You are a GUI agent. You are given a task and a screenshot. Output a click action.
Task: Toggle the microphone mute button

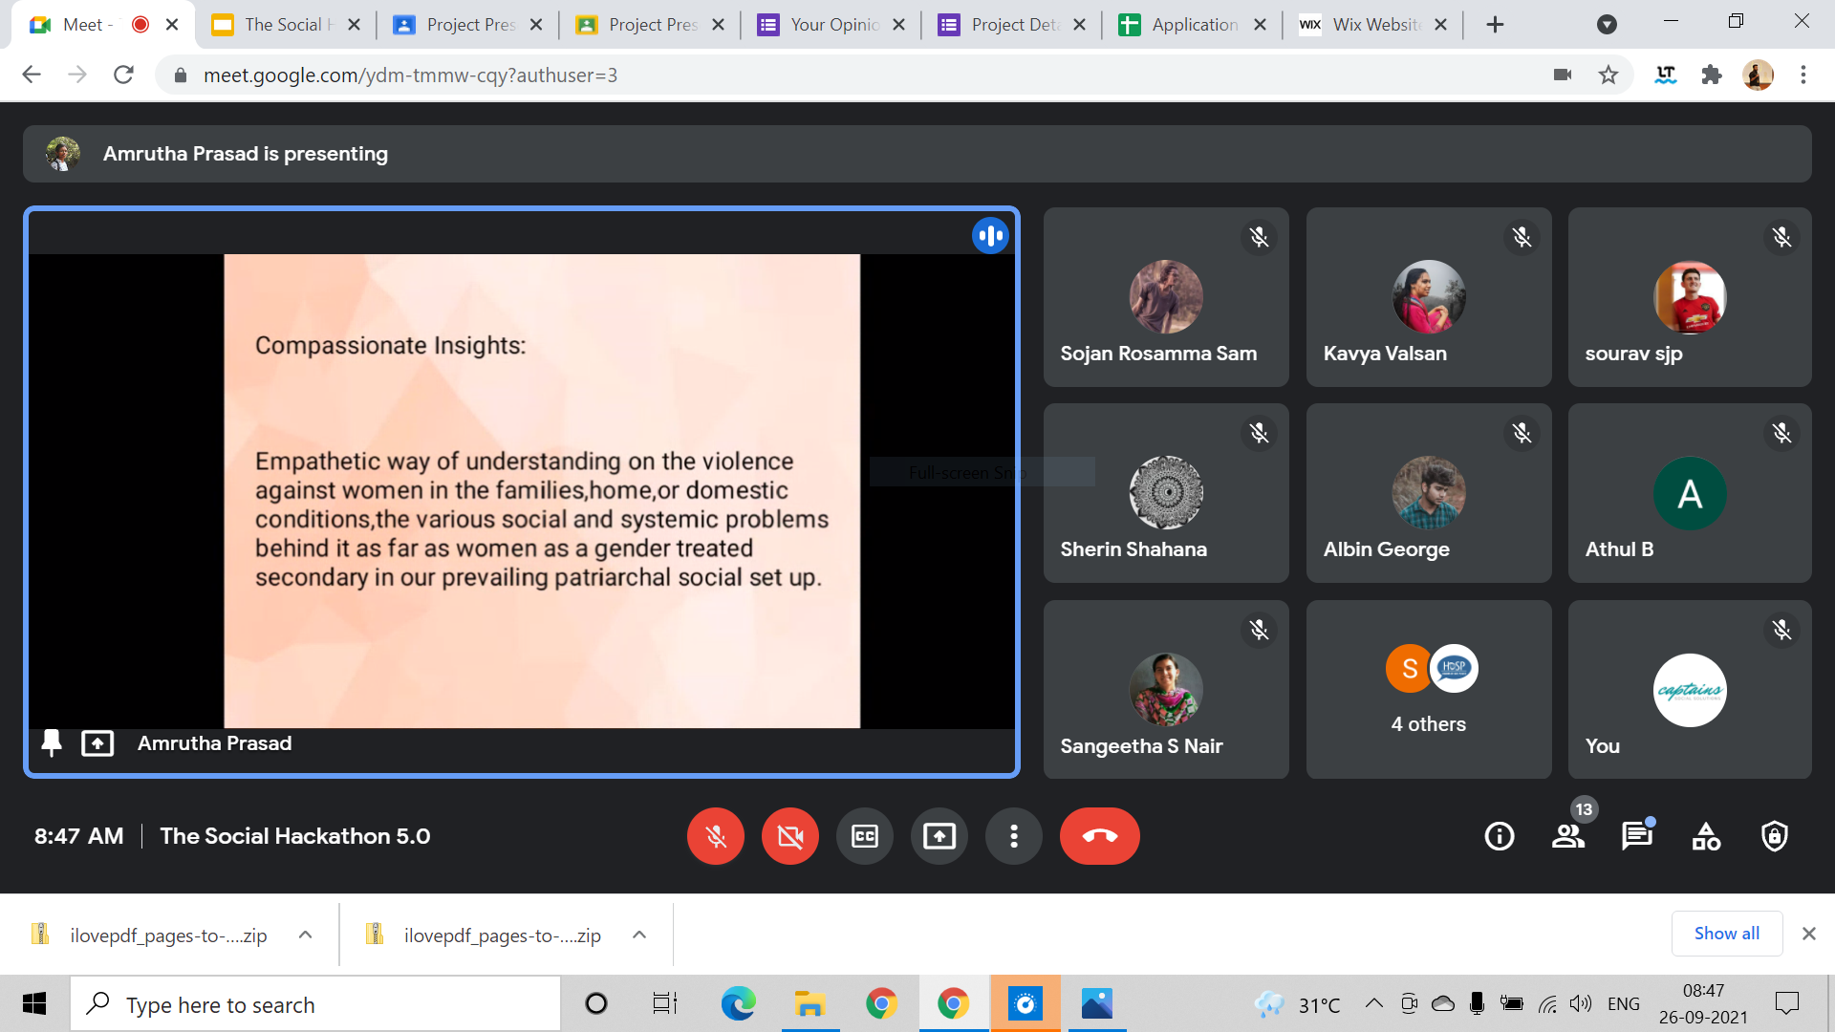(715, 836)
